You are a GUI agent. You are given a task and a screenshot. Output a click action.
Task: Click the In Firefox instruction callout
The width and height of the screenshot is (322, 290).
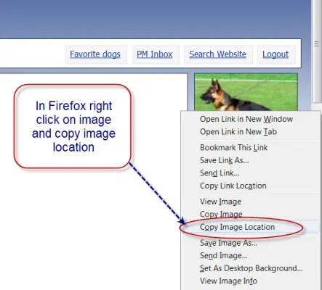coord(73,126)
